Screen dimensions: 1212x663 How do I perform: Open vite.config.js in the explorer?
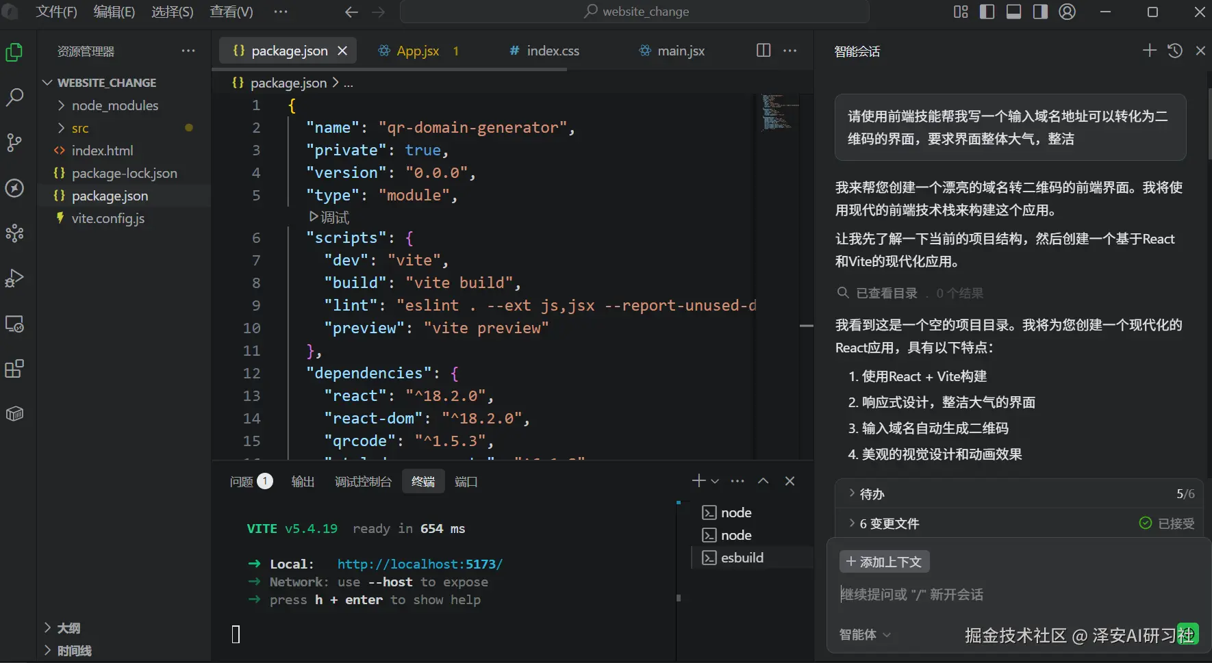click(x=124, y=218)
